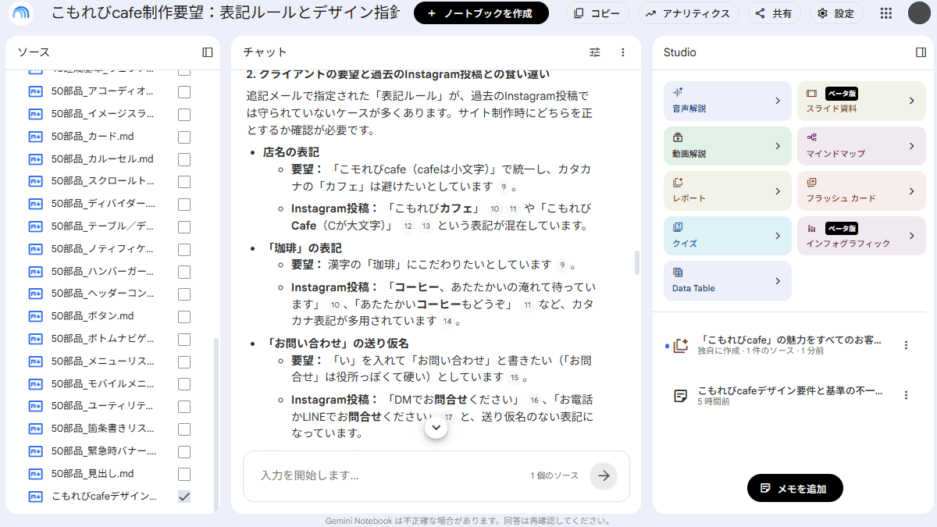937x527 pixels.
Task: Expand レポート options chevron
Action: click(x=778, y=191)
